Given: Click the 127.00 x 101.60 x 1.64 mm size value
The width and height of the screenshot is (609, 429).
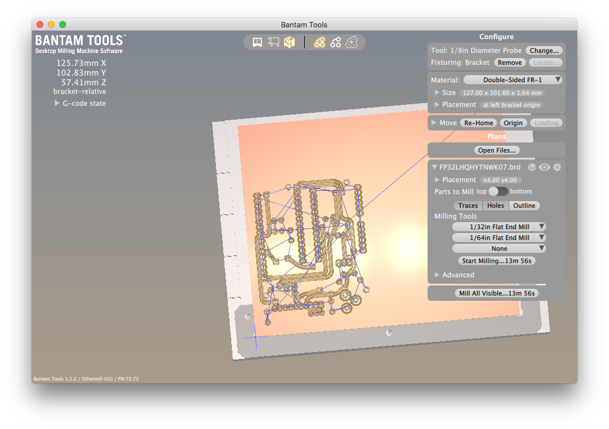Looking at the screenshot, I should [x=502, y=93].
